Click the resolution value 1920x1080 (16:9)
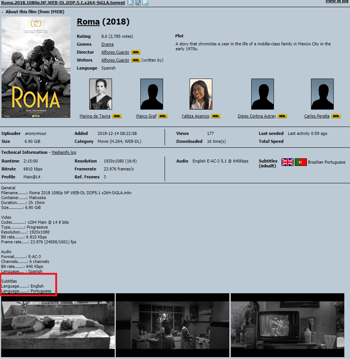 120,161
